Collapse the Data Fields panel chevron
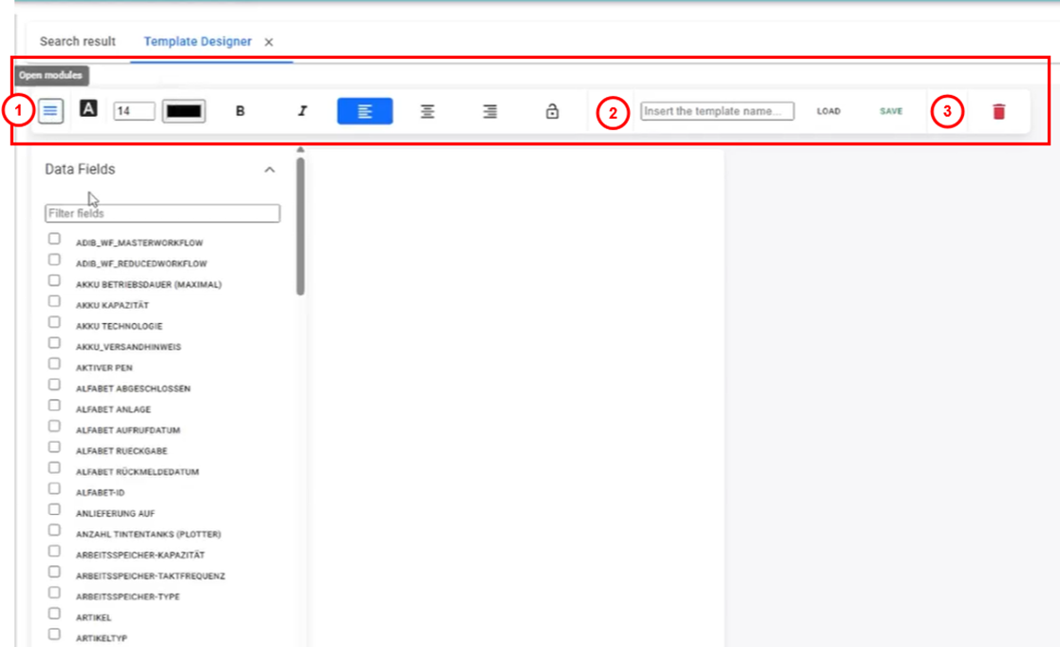Viewport: 1060px width, 647px height. tap(270, 169)
